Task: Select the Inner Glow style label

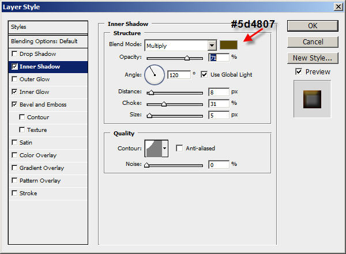Action: (x=34, y=92)
